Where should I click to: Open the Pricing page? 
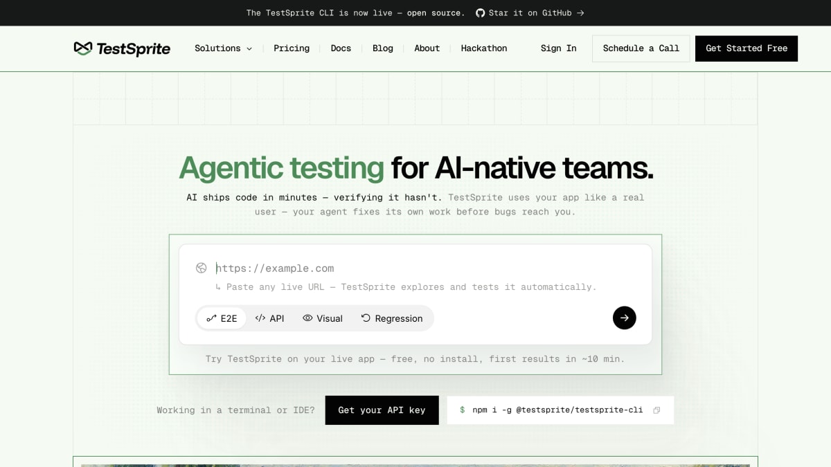pyautogui.click(x=292, y=48)
